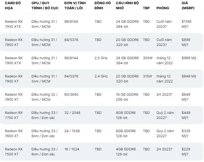204x162 pixels.
Task: Click the $849 Mỹ price cell
Action: 189,76
